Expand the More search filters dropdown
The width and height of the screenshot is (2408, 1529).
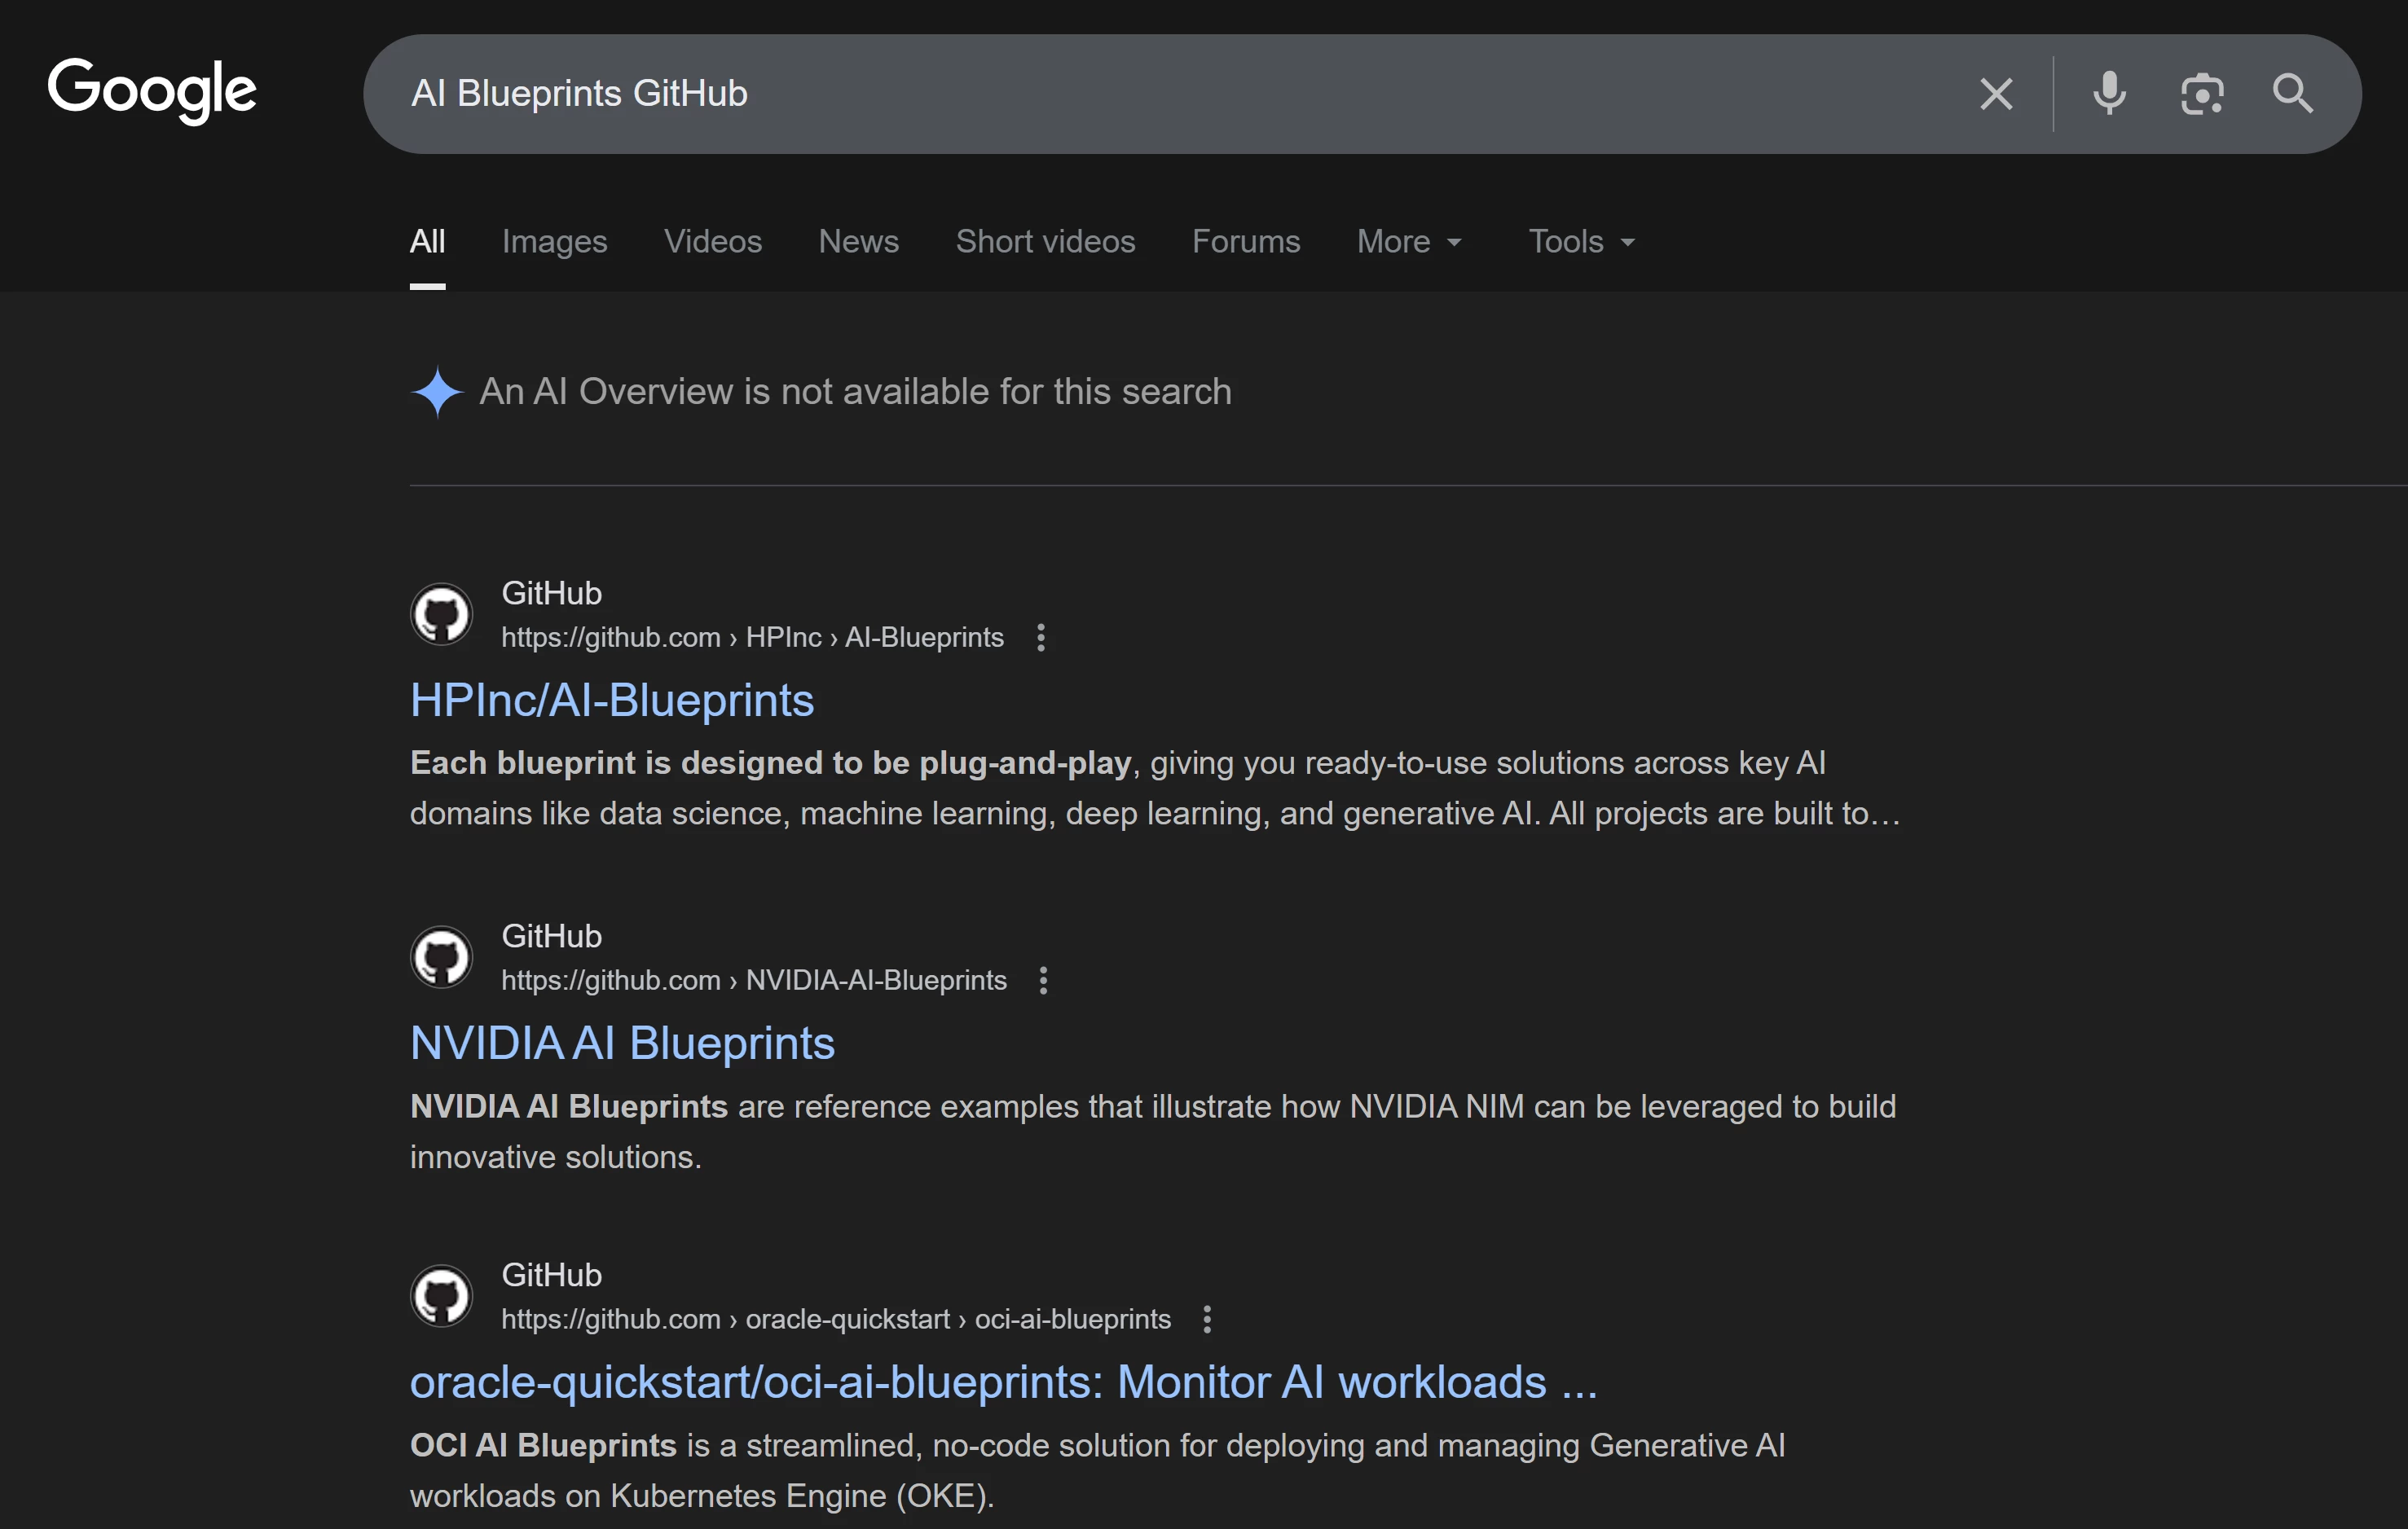pos(1408,242)
